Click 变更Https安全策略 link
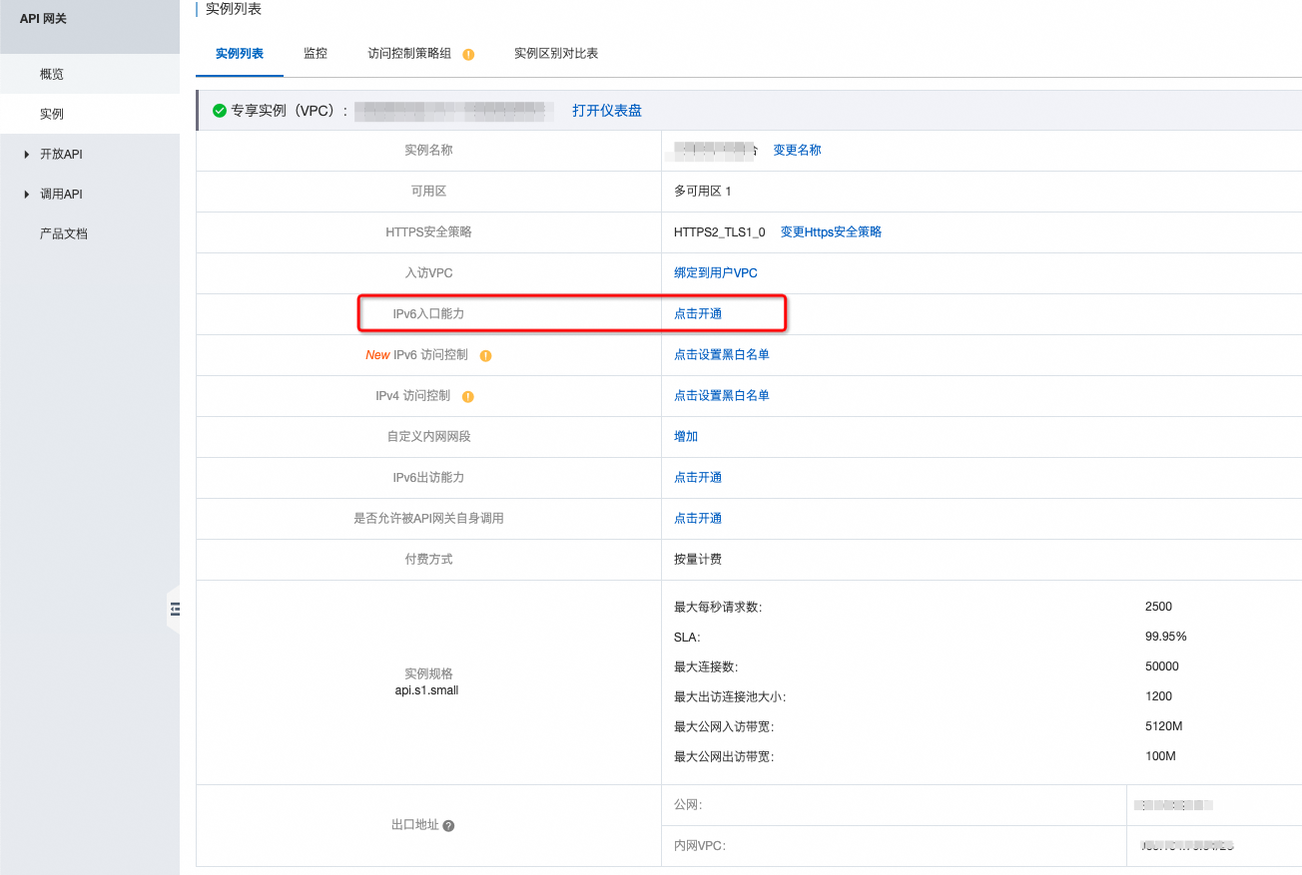 point(831,231)
